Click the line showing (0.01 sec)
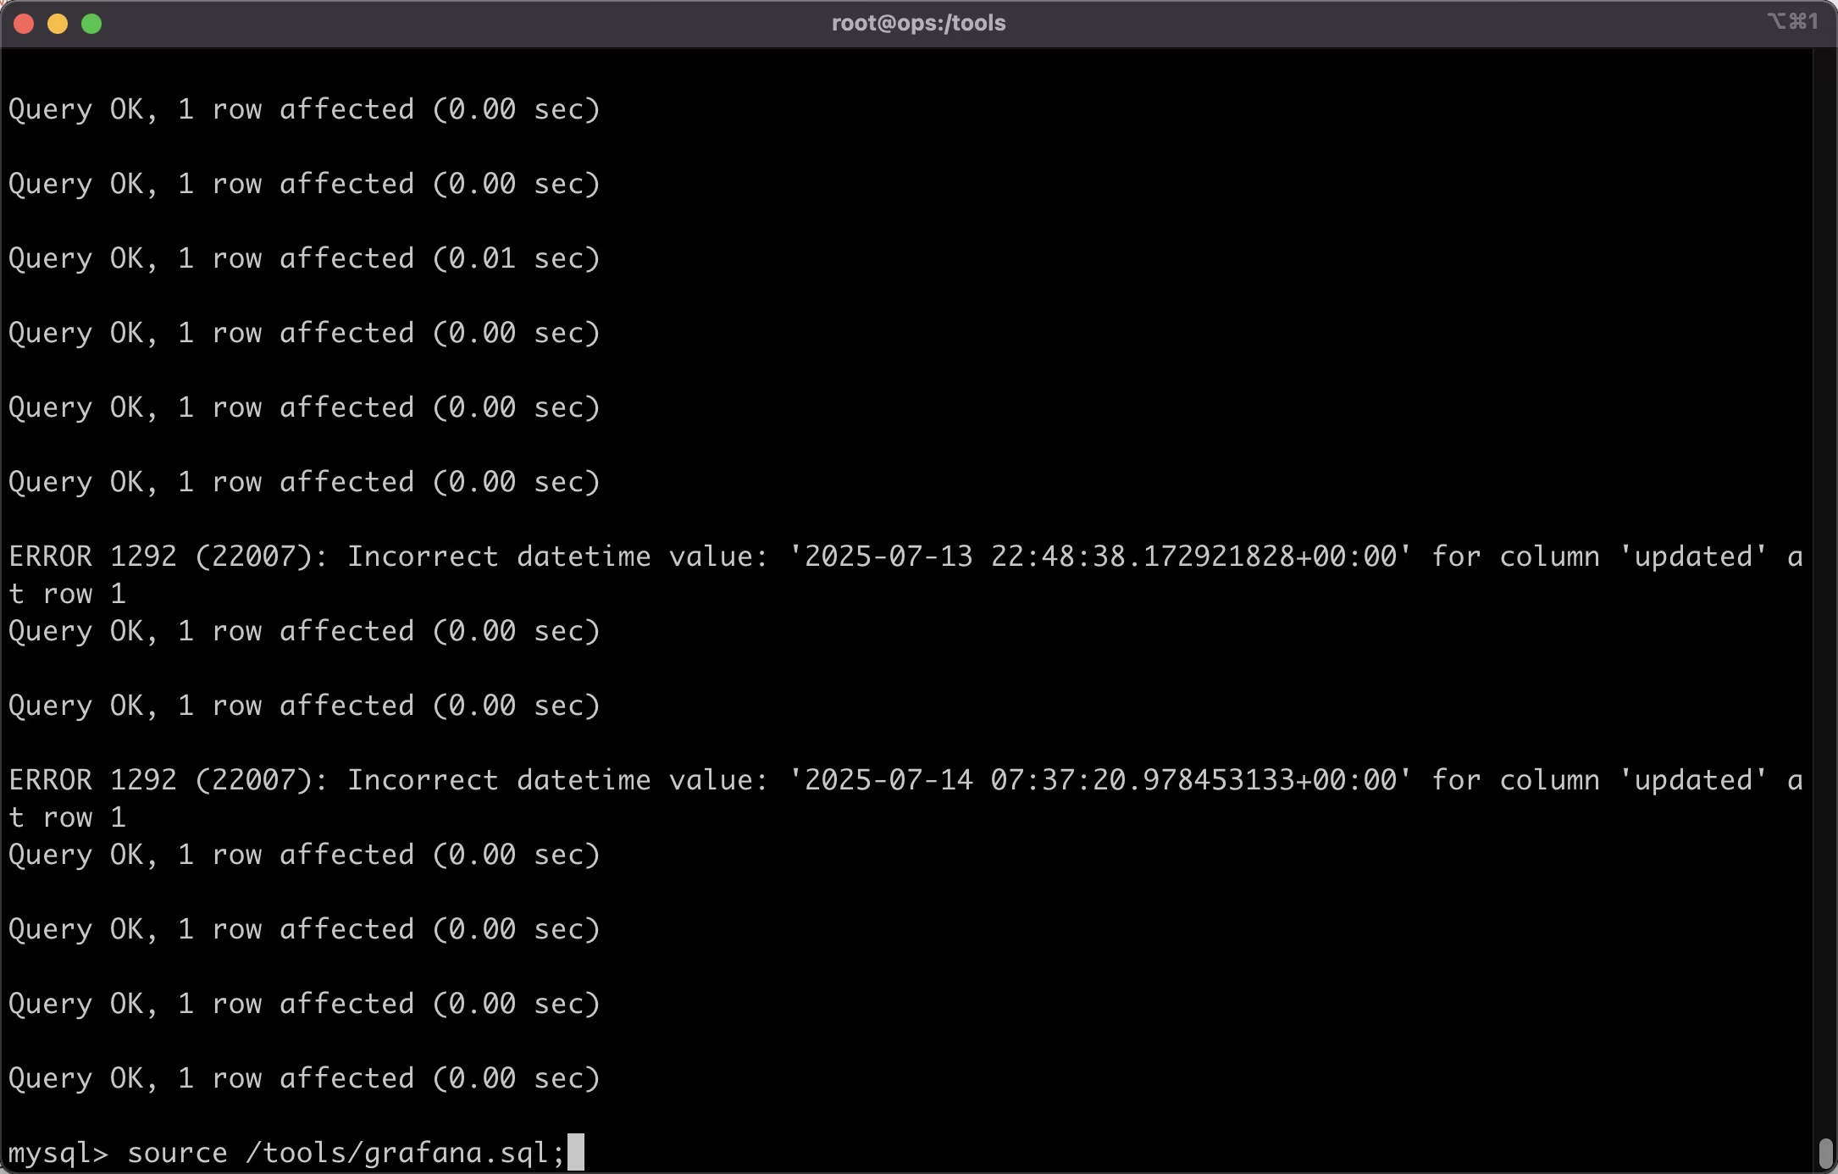The height and width of the screenshot is (1174, 1838). click(x=305, y=258)
